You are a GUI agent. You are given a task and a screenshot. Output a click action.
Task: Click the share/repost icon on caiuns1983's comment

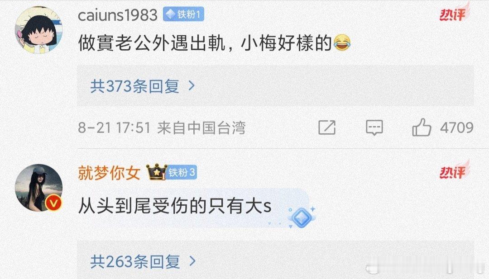click(x=327, y=128)
